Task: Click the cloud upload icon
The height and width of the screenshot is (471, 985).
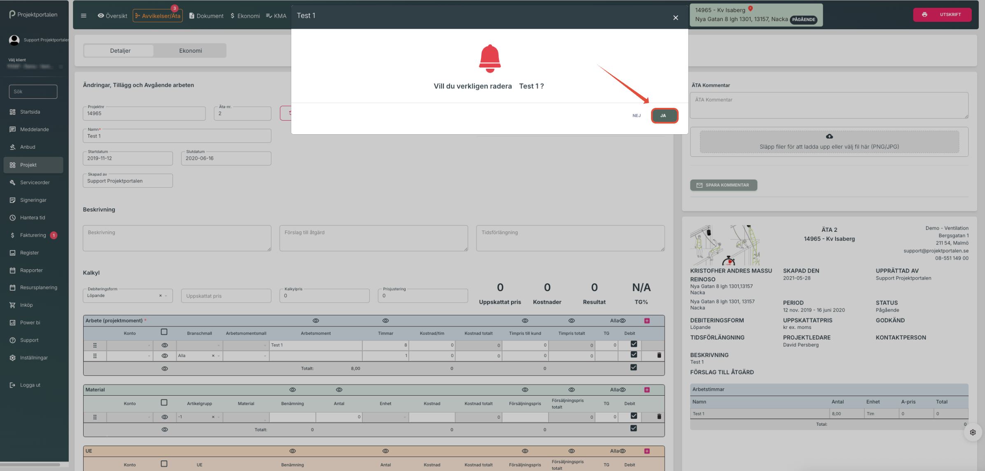Action: click(x=829, y=136)
